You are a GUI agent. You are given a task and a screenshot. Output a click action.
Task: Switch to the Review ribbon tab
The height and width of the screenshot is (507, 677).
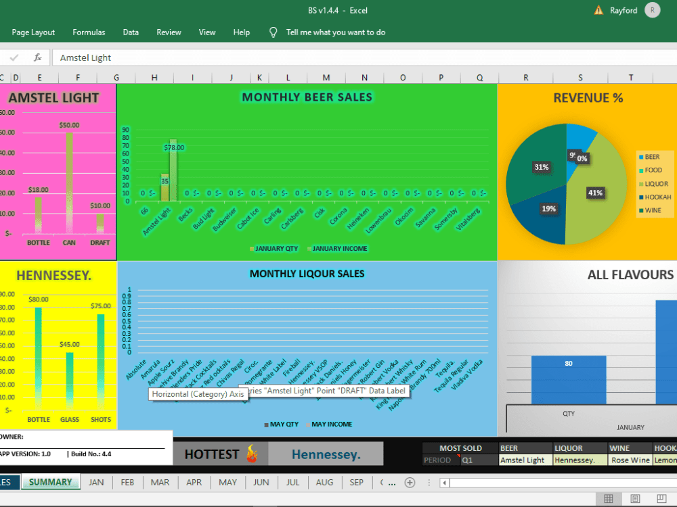169,32
